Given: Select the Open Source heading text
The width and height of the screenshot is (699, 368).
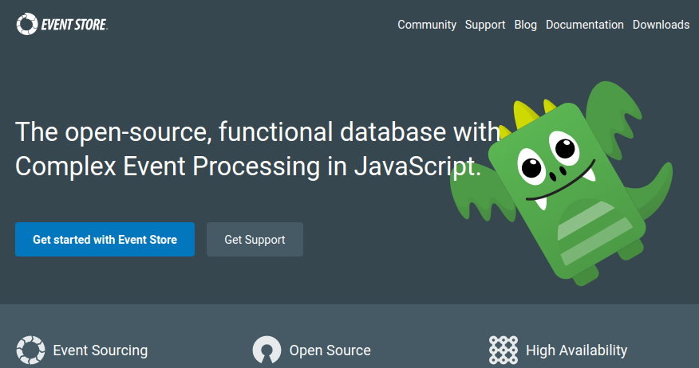Looking at the screenshot, I should [330, 350].
